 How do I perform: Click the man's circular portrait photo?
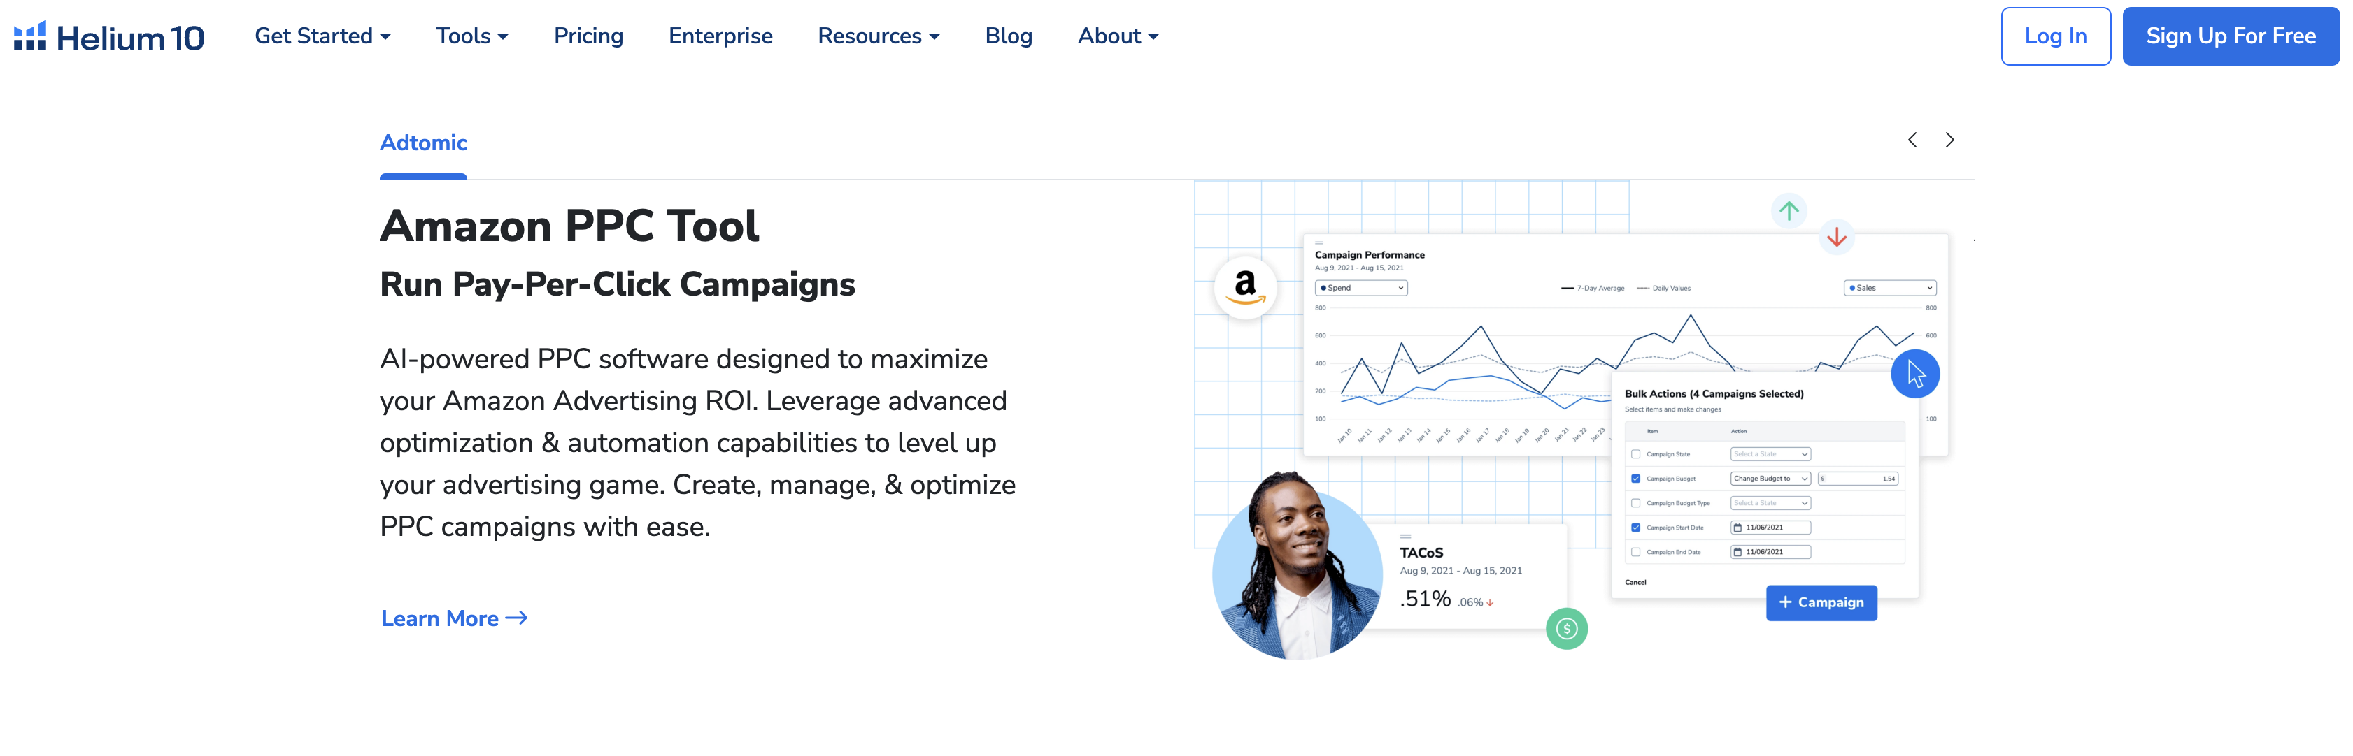pos(1296,574)
